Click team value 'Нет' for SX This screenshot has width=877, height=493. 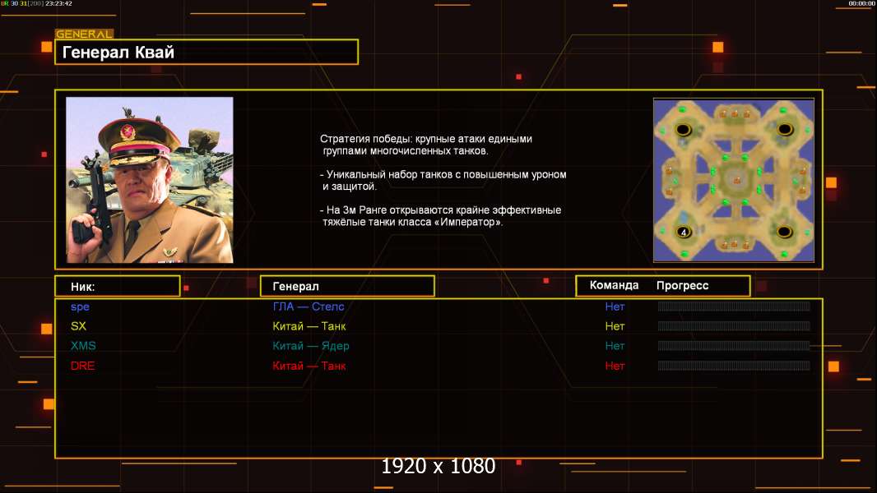point(615,326)
